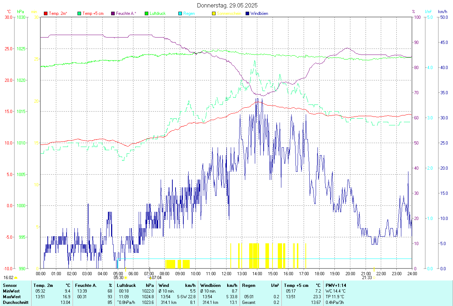The height and width of the screenshot is (306, 453).
Task: Click the minimum temperature value '9.4'
Action: coord(67,291)
